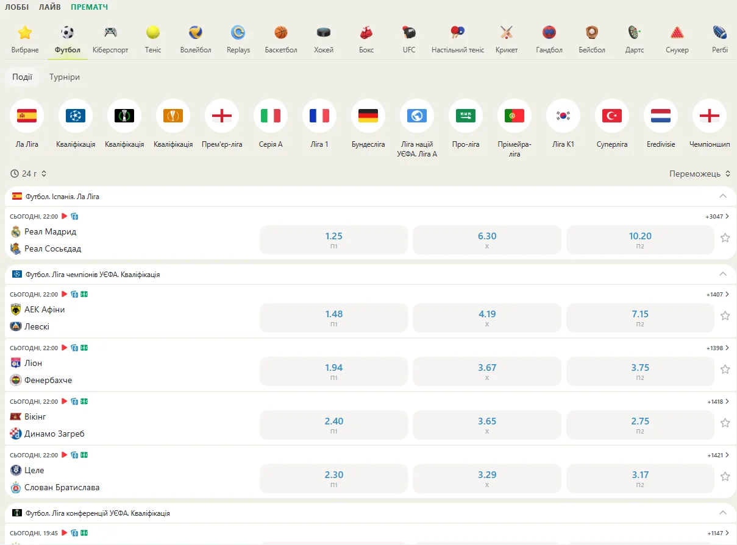Choose Ліон win odds 1.94
737x545 pixels.
(x=334, y=371)
